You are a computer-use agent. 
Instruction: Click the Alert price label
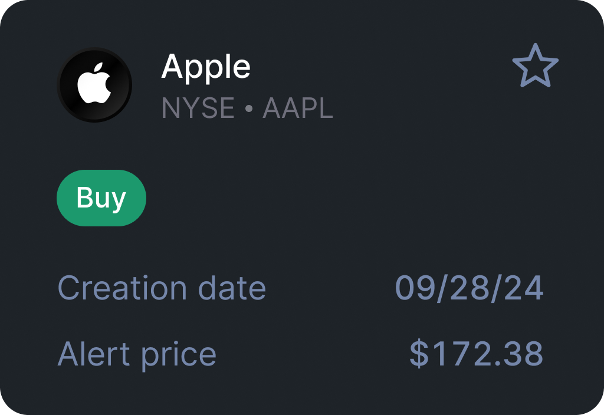click(x=137, y=354)
